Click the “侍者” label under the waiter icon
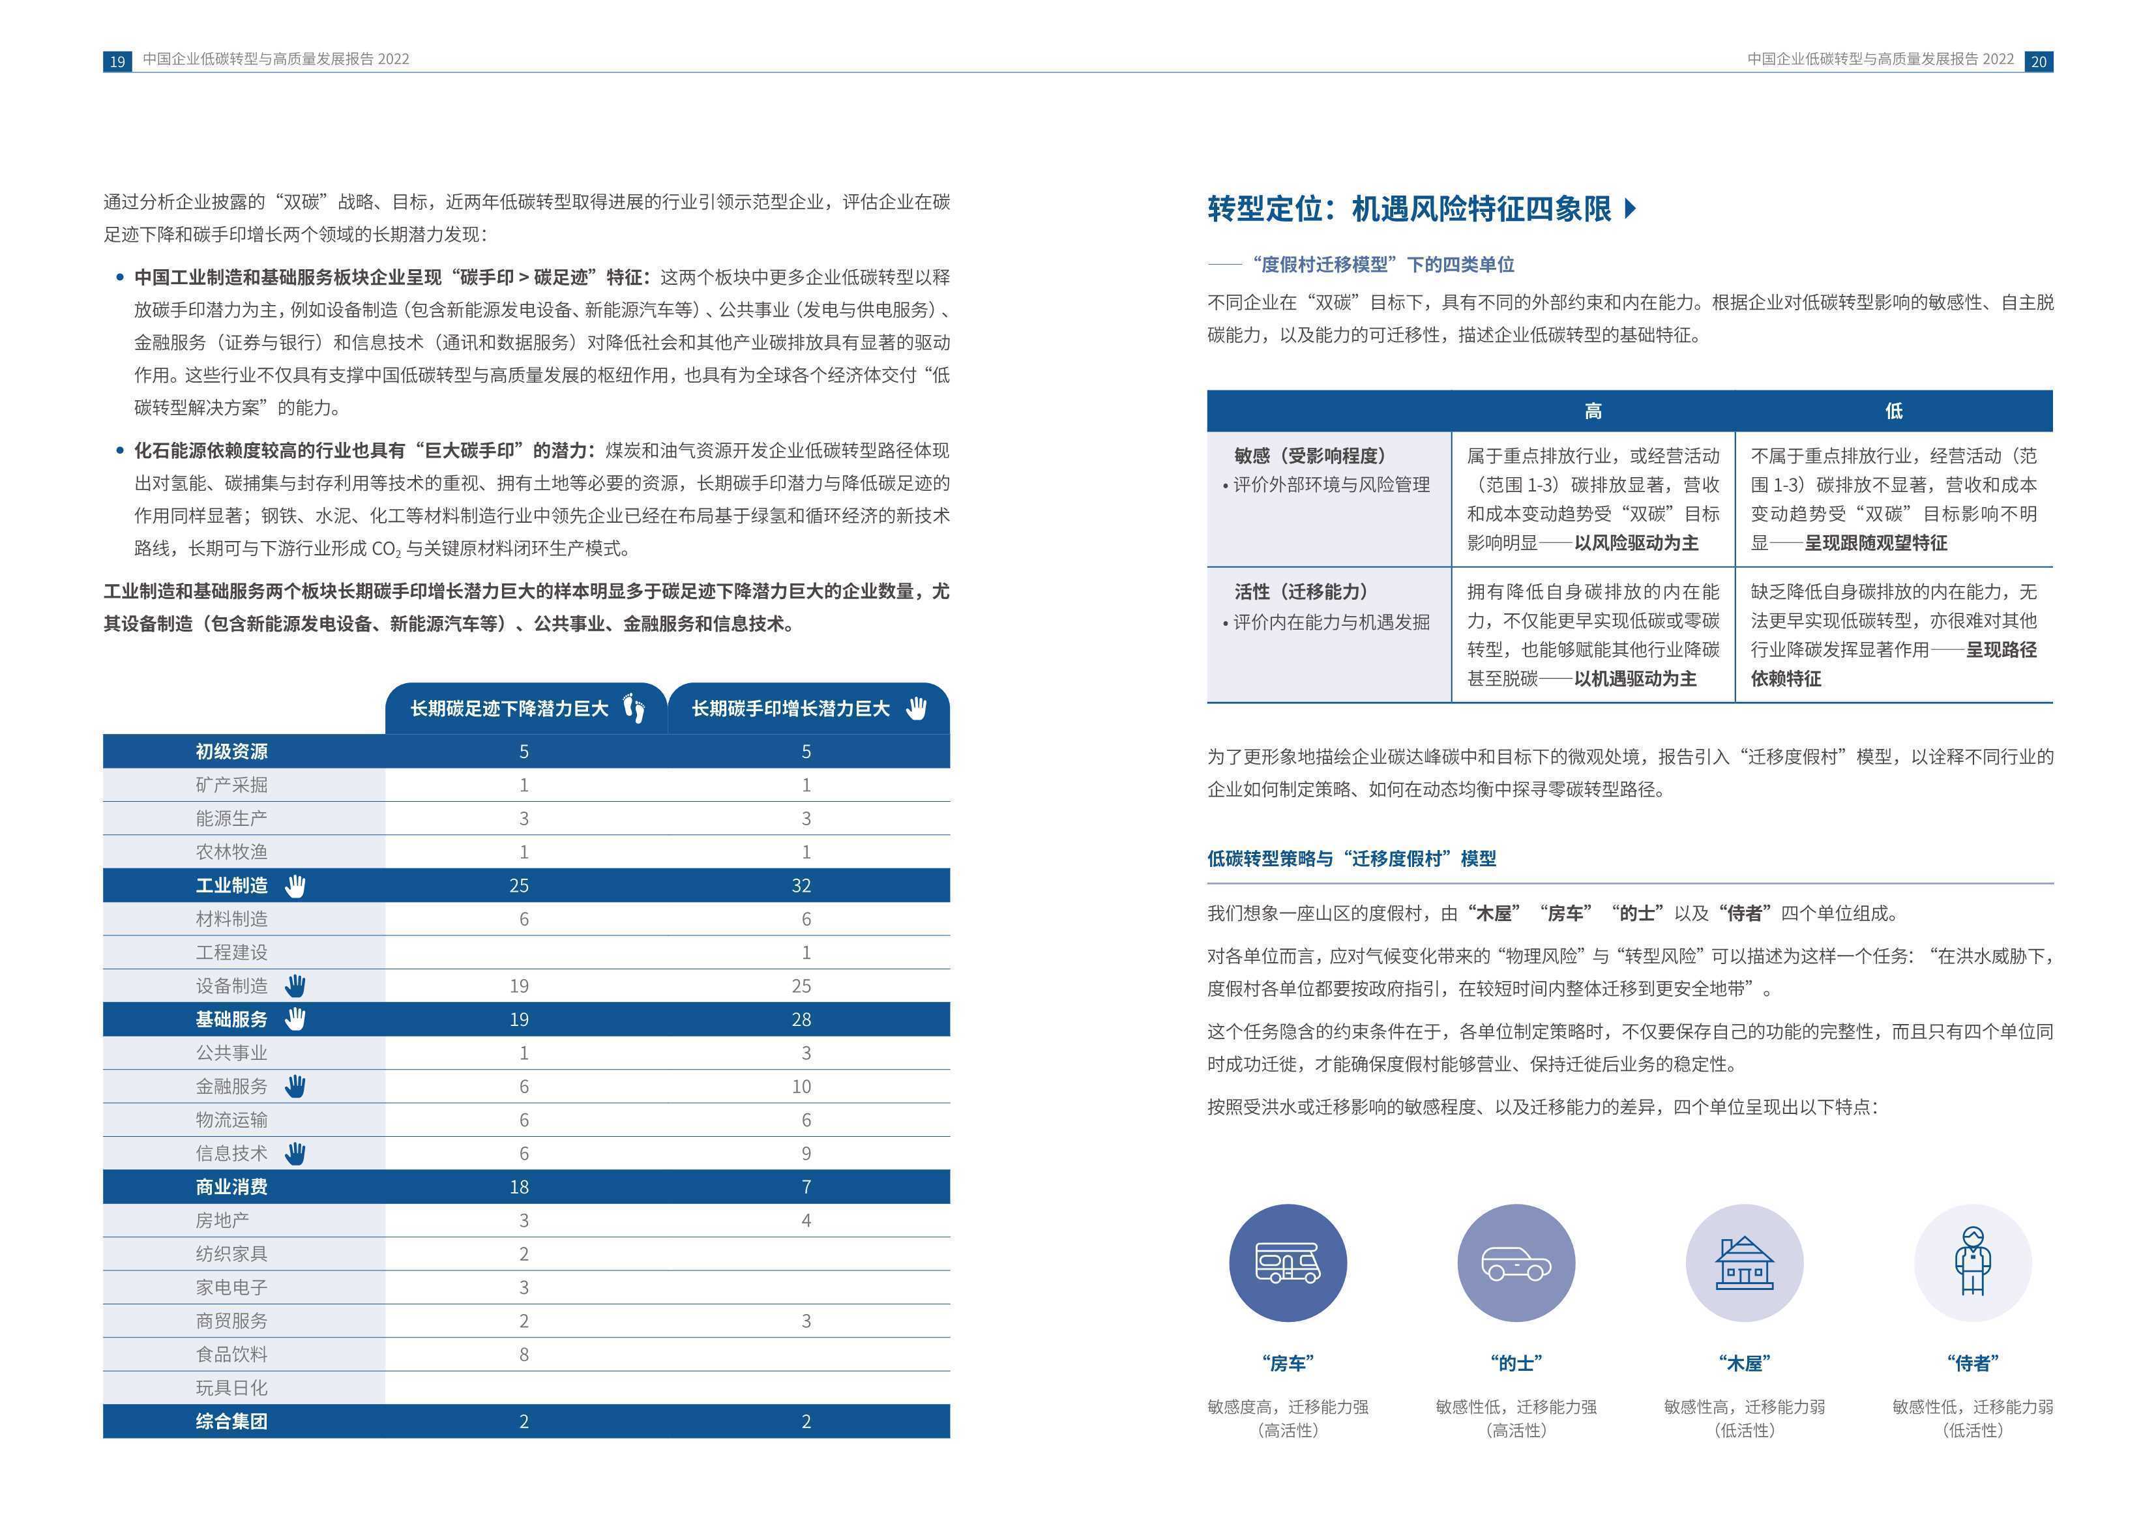This screenshot has height=1524, width=2156. tap(1972, 1362)
